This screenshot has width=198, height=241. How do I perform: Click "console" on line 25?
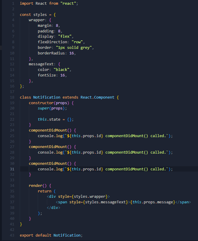click(x=46, y=136)
